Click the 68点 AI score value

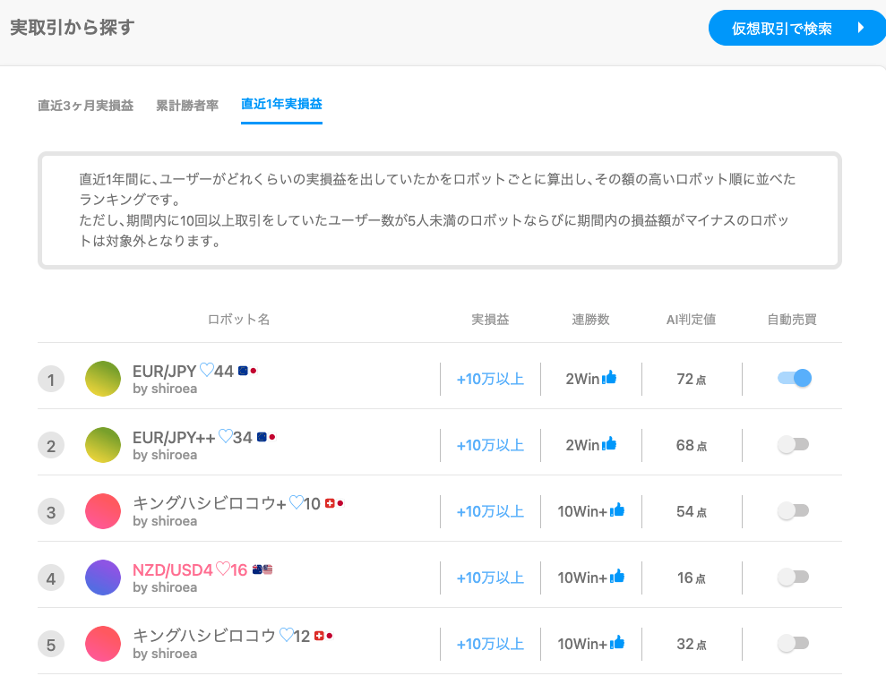coord(691,445)
